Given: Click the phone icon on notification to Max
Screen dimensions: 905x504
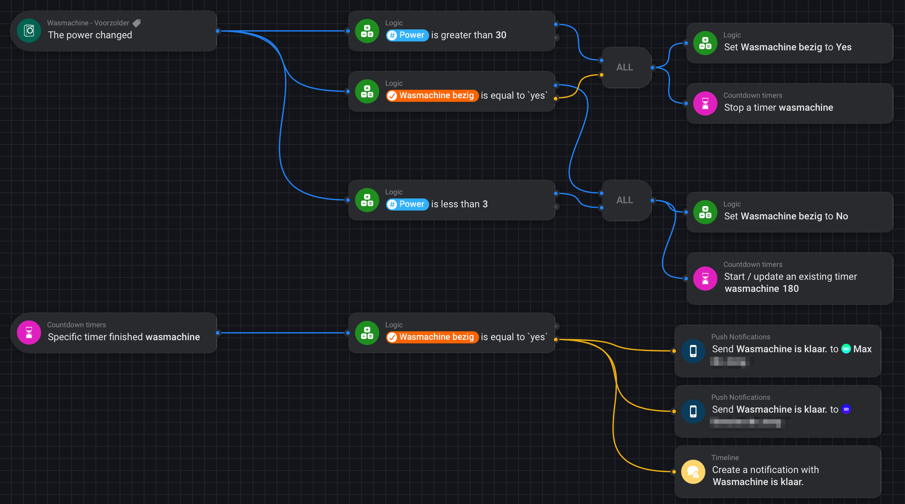Looking at the screenshot, I should click(x=693, y=351).
